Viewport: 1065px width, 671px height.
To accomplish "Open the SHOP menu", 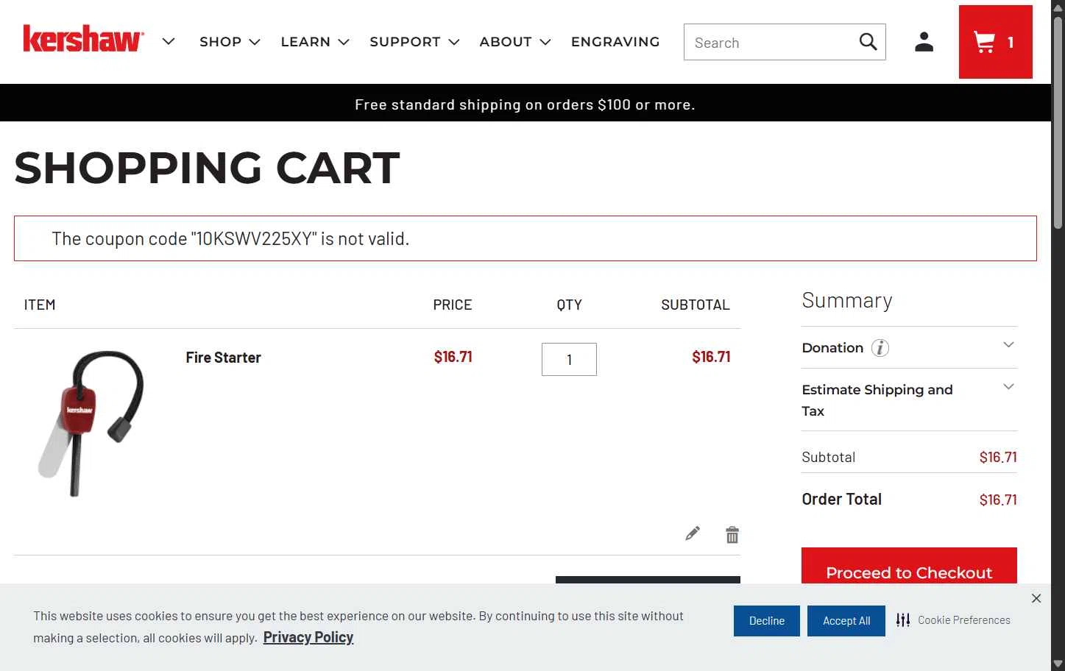I will tap(230, 42).
